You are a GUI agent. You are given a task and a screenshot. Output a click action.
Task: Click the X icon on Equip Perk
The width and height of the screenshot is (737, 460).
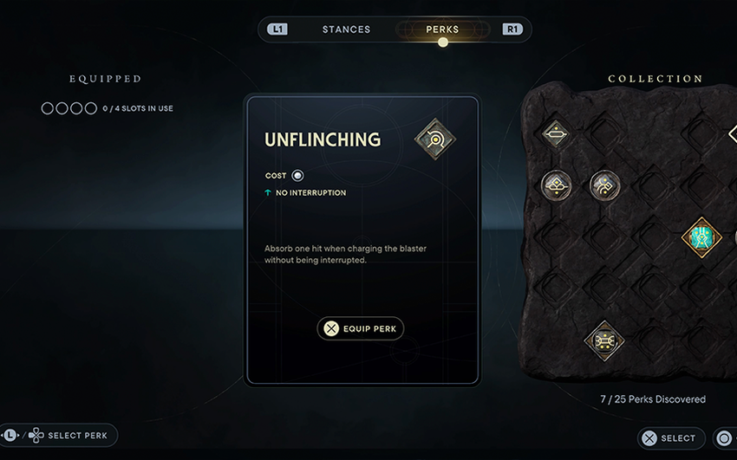tap(330, 328)
